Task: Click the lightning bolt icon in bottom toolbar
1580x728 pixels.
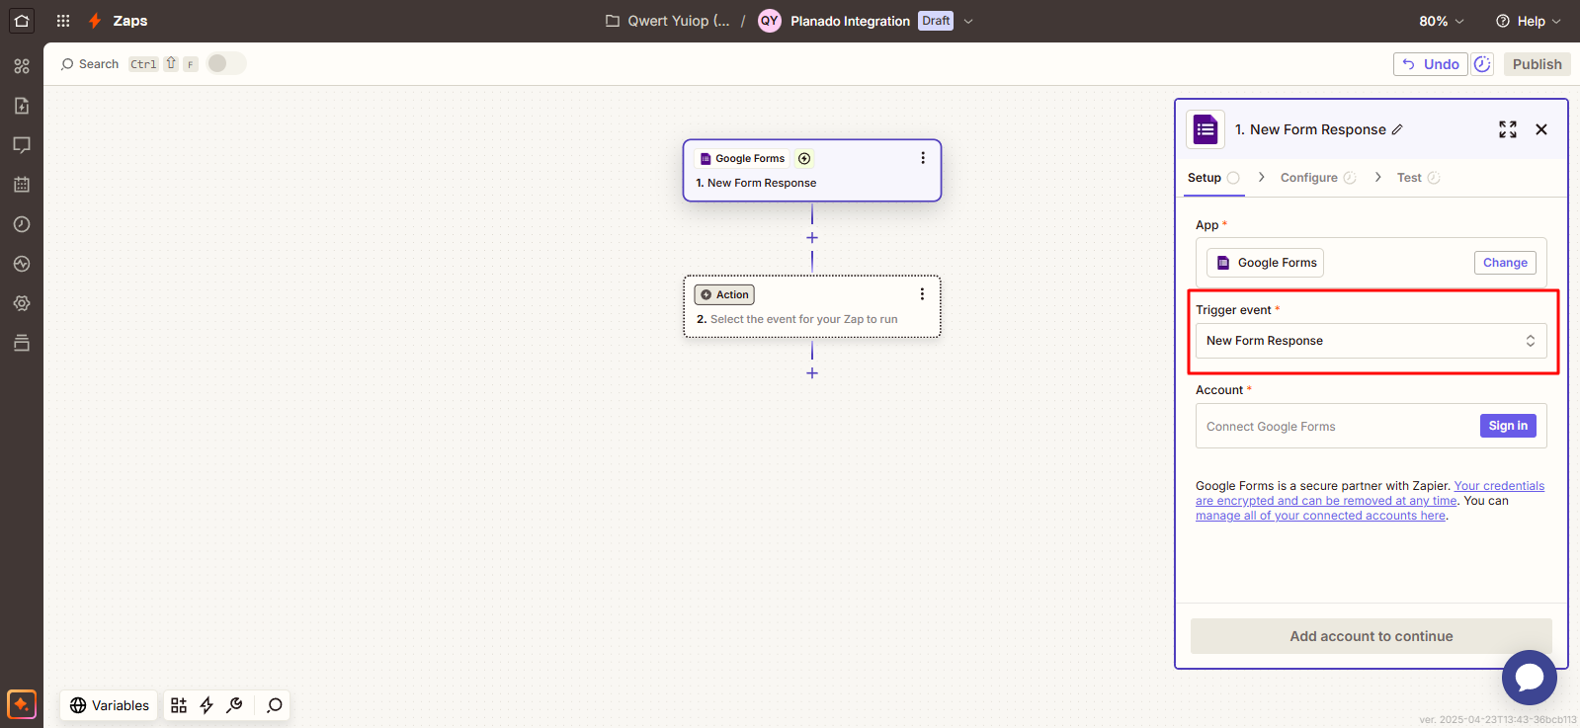Action: (207, 705)
